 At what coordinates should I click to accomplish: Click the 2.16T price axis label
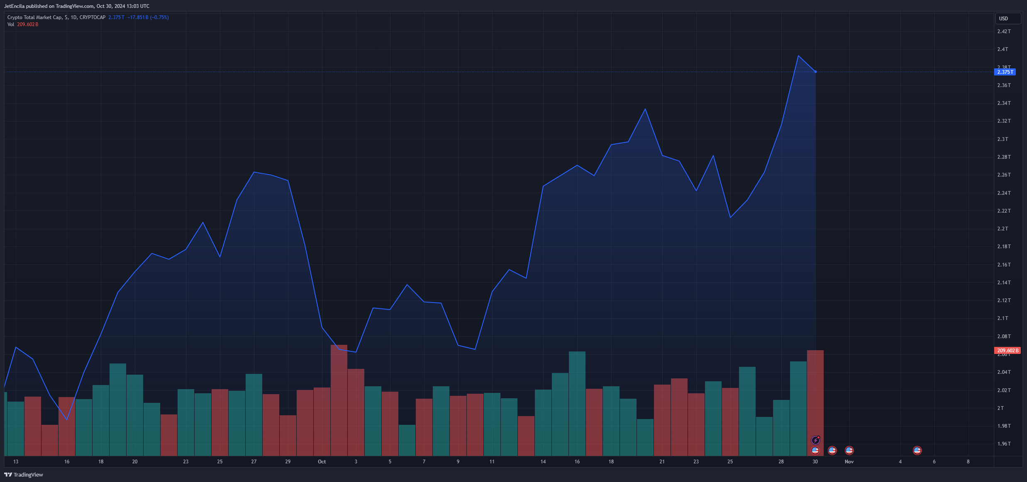click(1004, 265)
